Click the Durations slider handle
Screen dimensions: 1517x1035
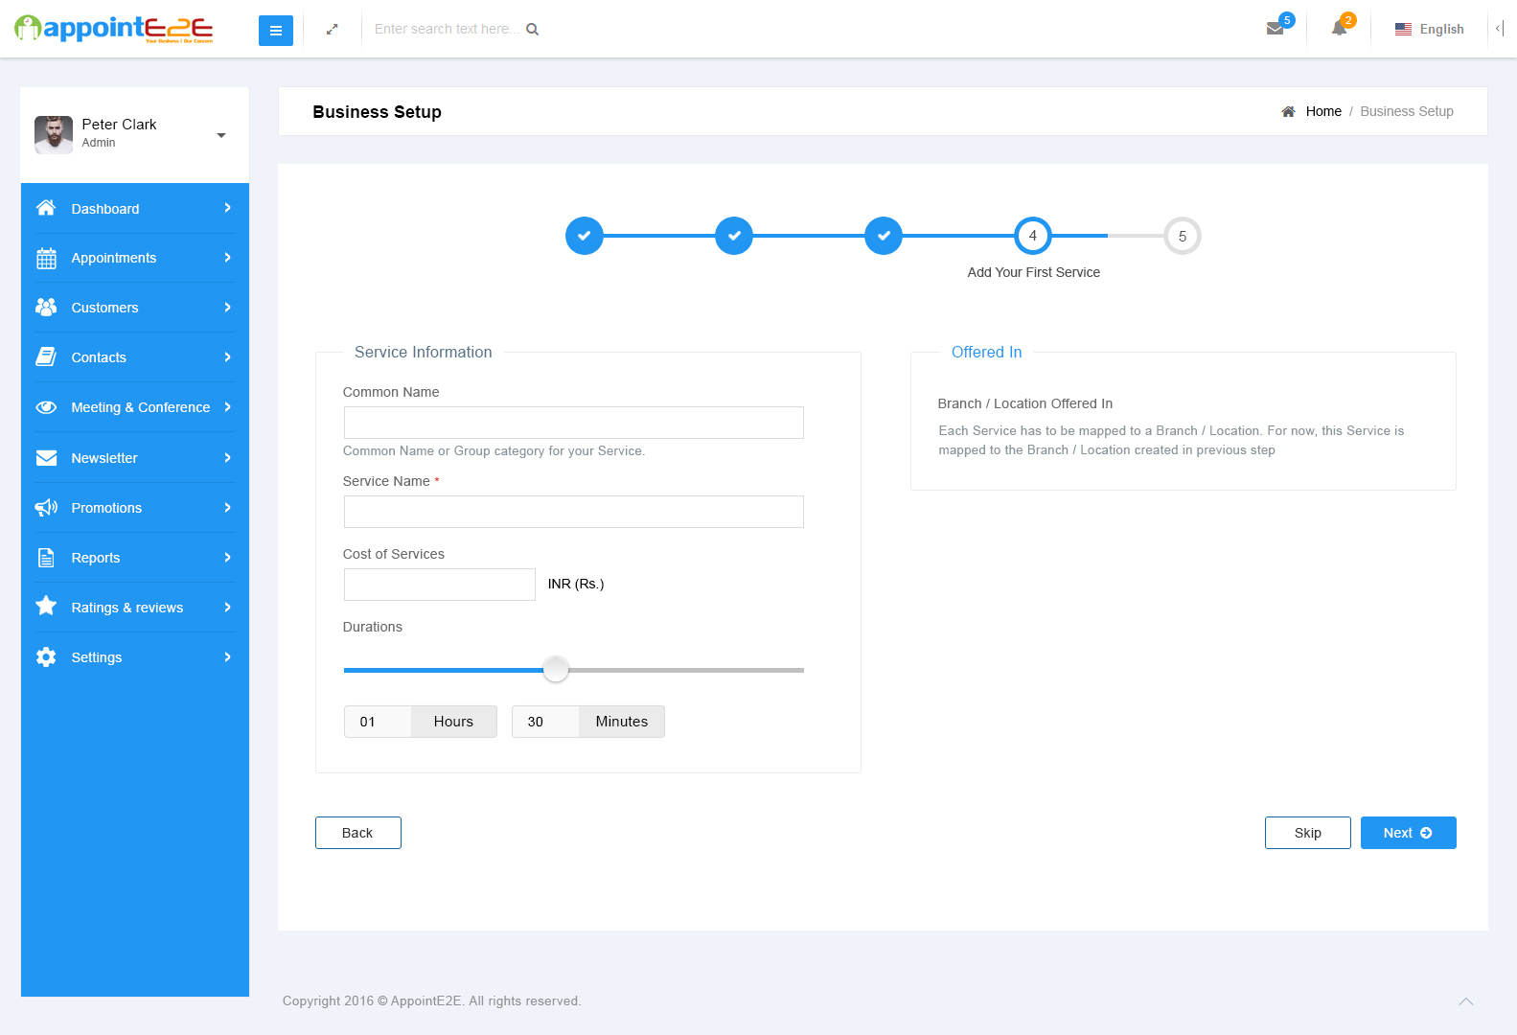[x=556, y=669]
